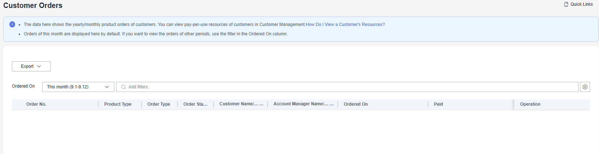Open table column settings gear icon
This screenshot has width=599, height=154.
pyautogui.click(x=585, y=87)
